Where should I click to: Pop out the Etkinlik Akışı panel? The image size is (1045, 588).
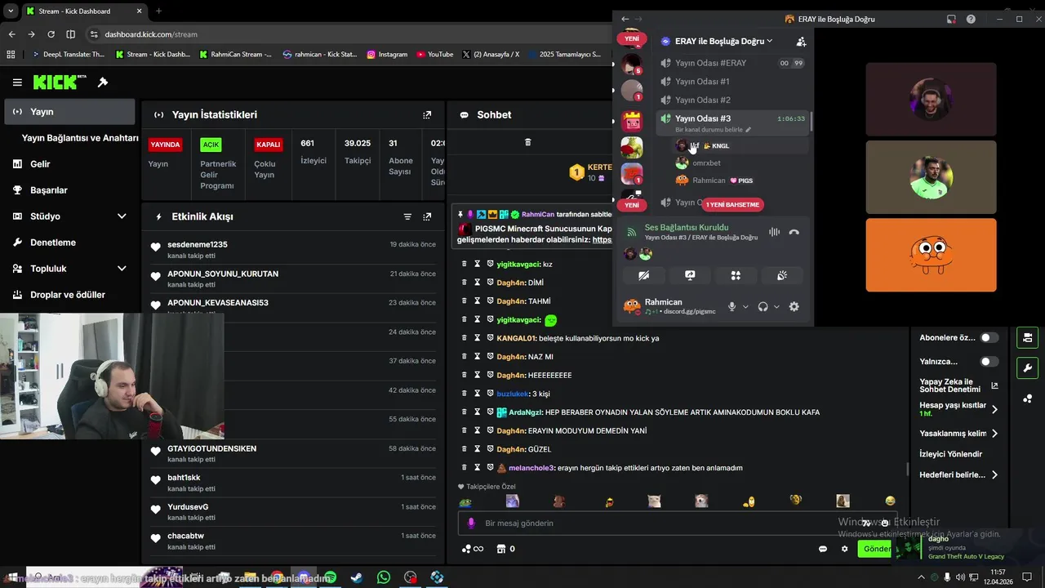click(x=427, y=216)
